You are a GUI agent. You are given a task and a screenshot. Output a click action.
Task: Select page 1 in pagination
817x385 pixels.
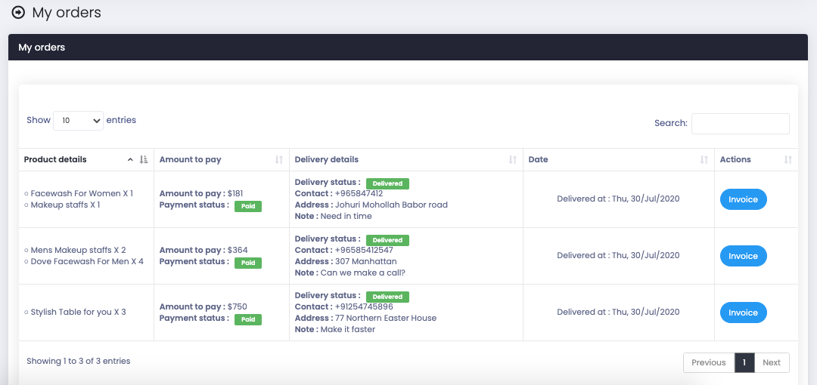(x=744, y=362)
